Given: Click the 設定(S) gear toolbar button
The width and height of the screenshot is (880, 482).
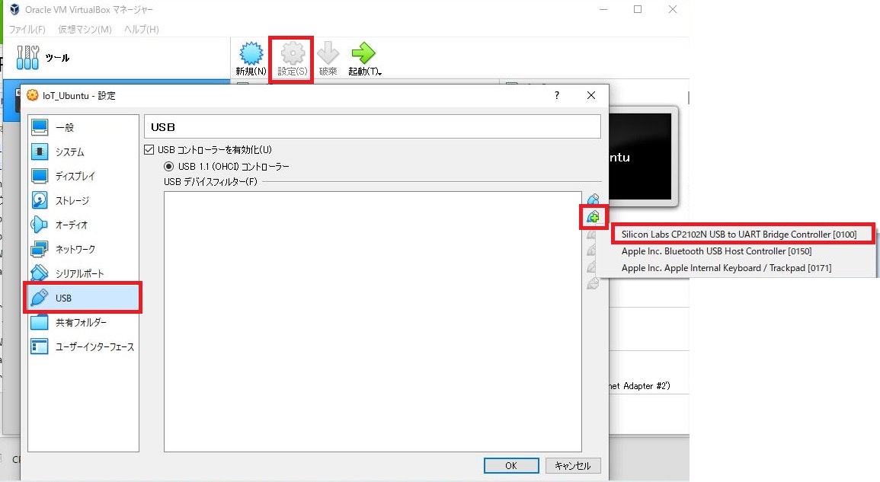Looking at the screenshot, I should pyautogui.click(x=293, y=59).
